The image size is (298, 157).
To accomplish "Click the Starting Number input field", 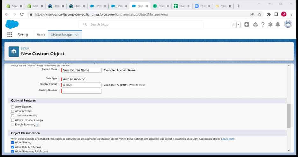I will 82,91.
